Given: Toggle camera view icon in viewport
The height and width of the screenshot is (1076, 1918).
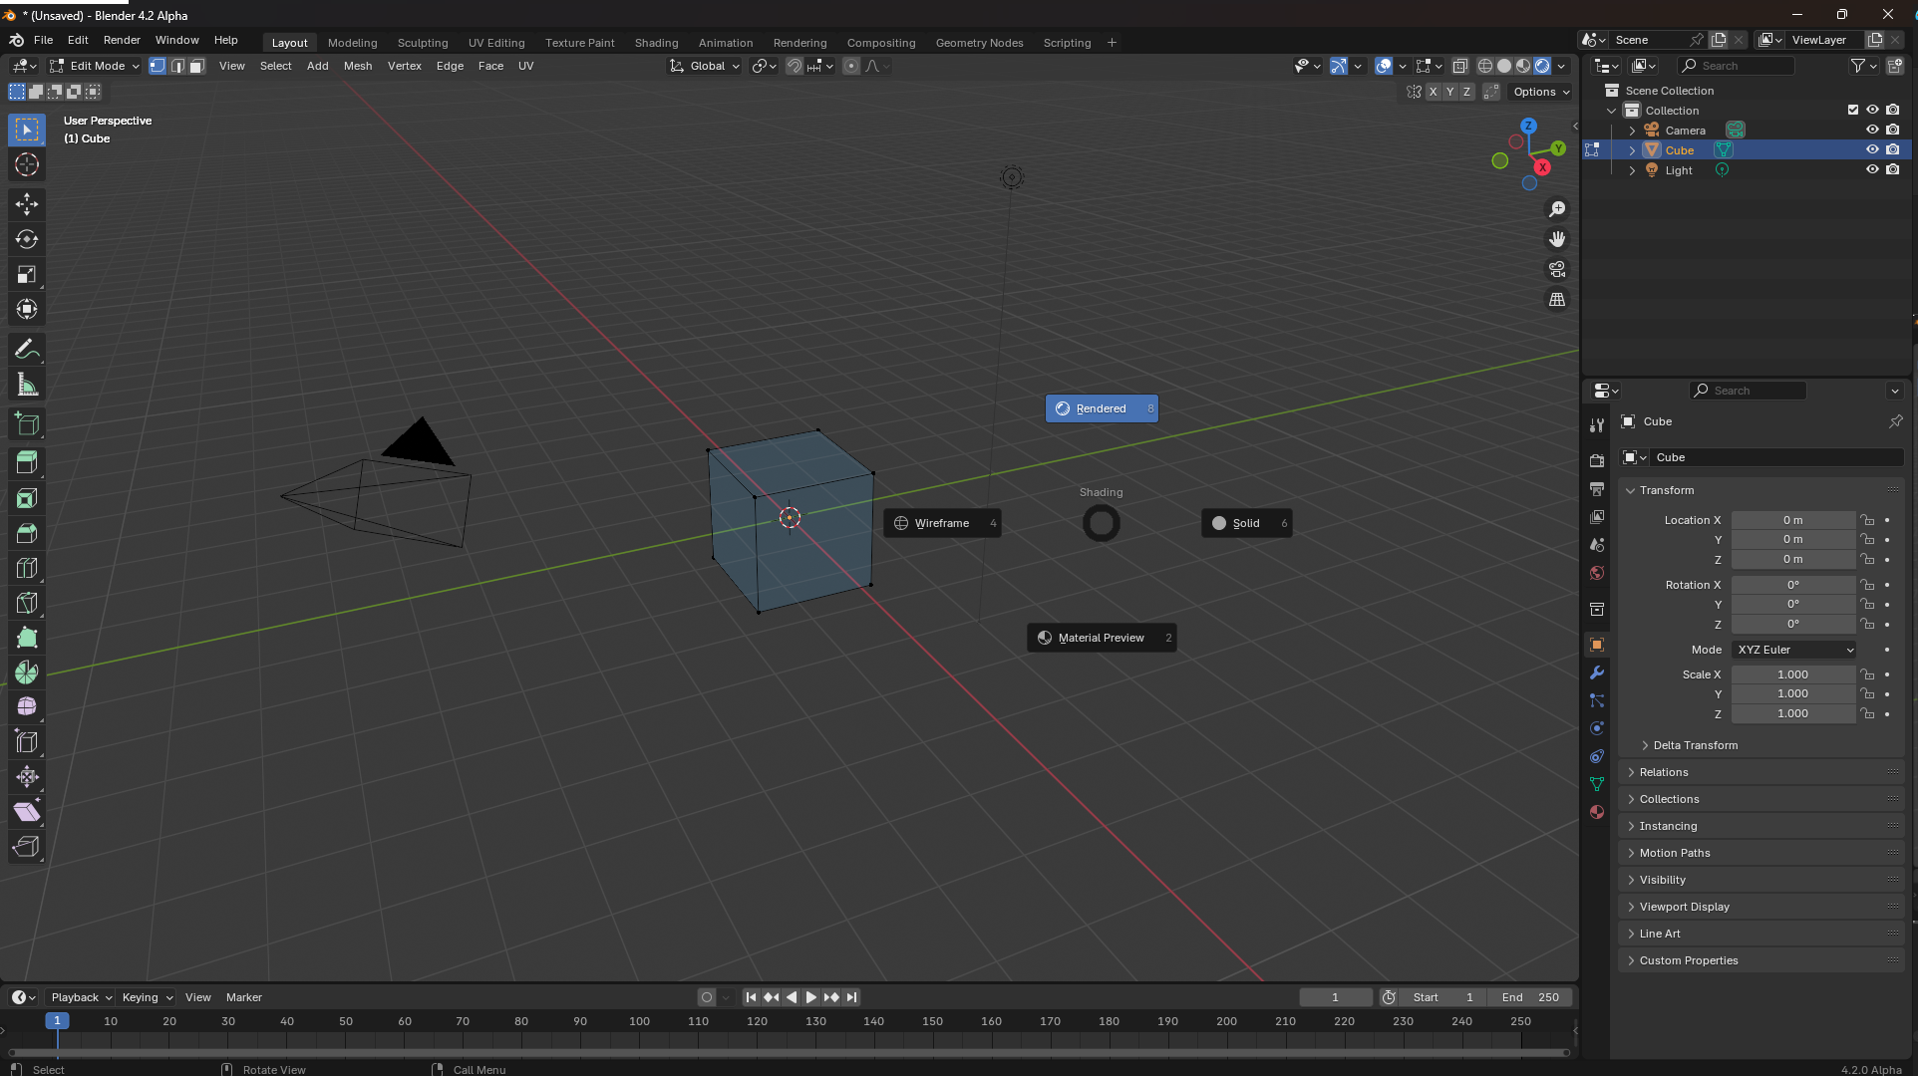Looking at the screenshot, I should point(1557,269).
